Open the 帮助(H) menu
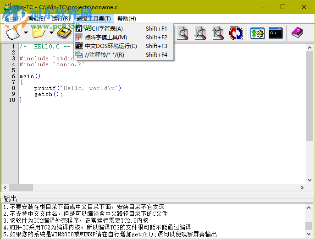Viewport: 315px width, 240px height. (x=127, y=19)
